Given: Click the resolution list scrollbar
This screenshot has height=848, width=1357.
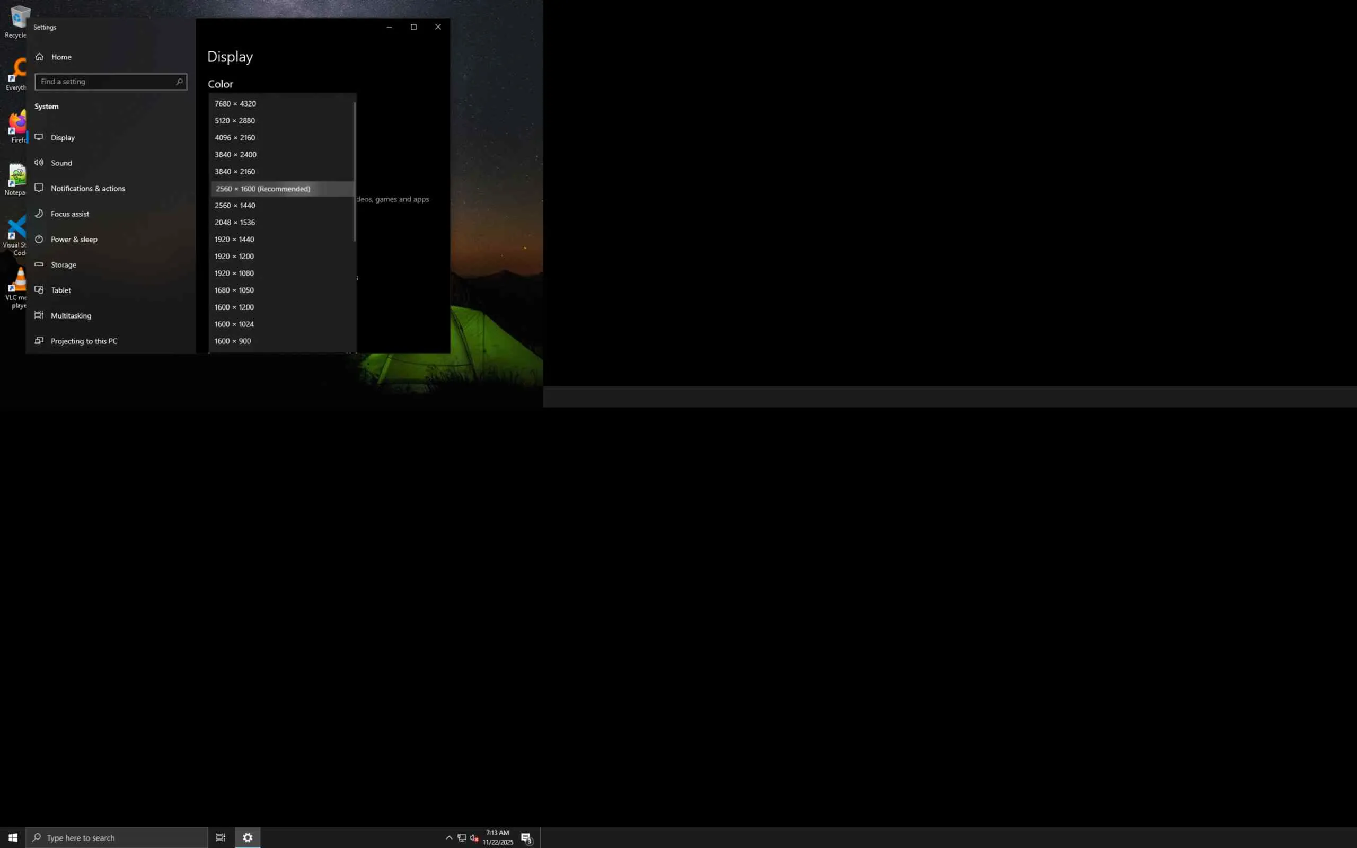Looking at the screenshot, I should pos(355,171).
